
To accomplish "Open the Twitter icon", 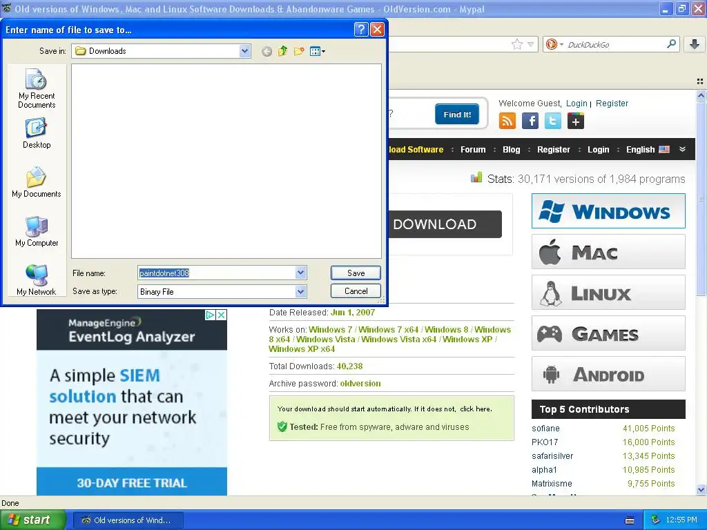I will pos(553,121).
